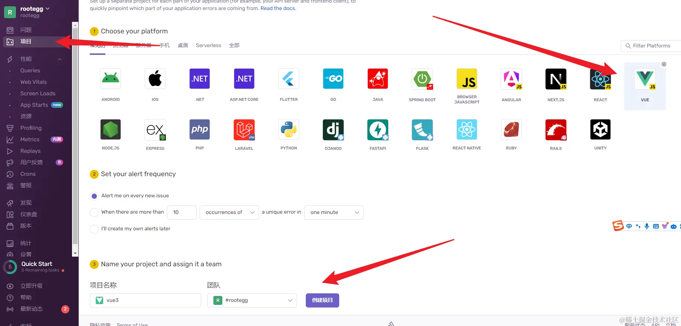Select 'Alert me on every new issue'
The image size is (681, 326).
click(94, 196)
